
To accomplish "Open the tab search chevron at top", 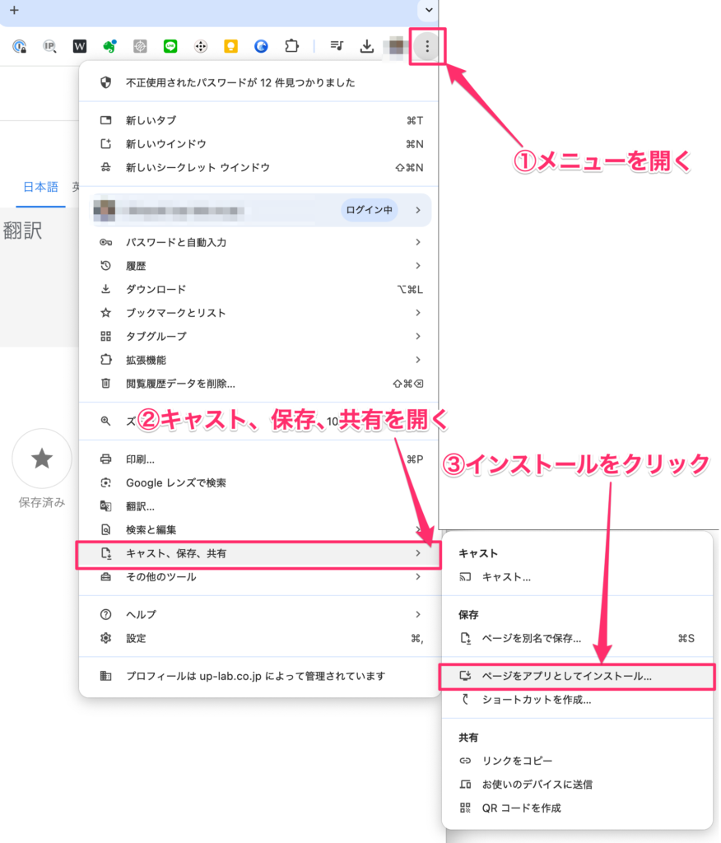I will [427, 10].
